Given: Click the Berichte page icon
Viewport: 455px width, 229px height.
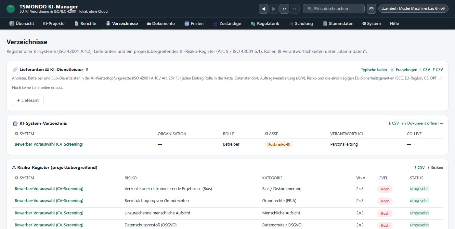Looking at the screenshot, I should coord(76,24).
